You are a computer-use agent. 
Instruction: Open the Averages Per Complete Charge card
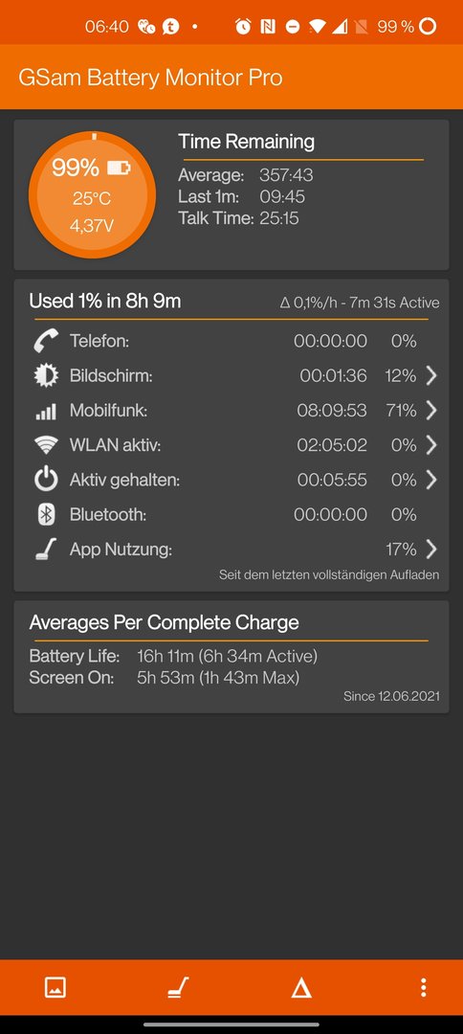click(231, 657)
